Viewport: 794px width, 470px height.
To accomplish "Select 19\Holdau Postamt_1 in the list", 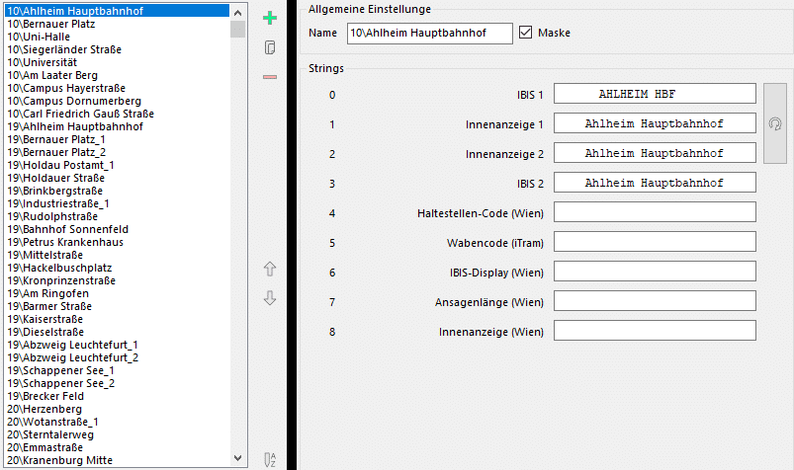I will tap(61, 165).
